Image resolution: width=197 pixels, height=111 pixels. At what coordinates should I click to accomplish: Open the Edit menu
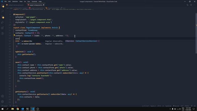(x=9, y=2)
